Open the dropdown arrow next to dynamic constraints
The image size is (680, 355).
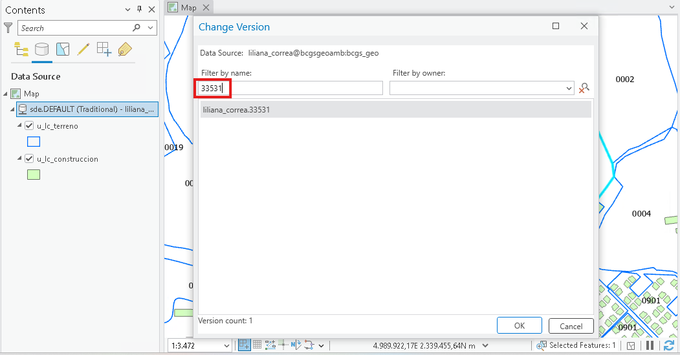(x=322, y=345)
